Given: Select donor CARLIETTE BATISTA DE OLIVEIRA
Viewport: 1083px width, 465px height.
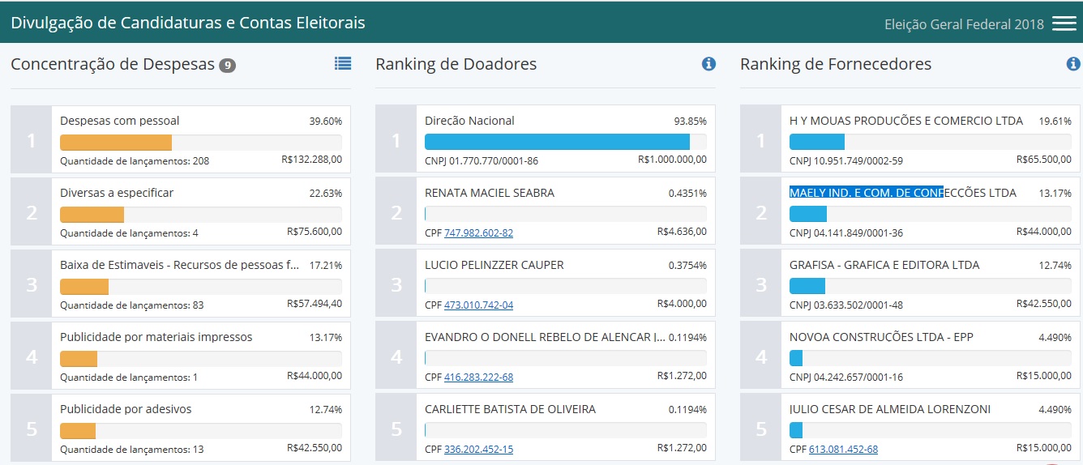Looking at the screenshot, I should pos(510,409).
